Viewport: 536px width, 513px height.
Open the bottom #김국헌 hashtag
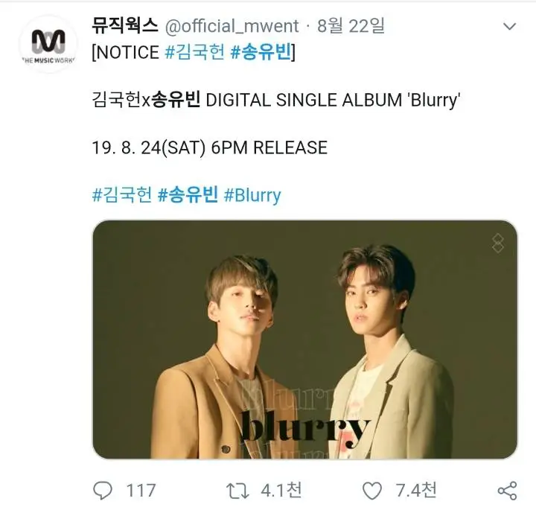coord(122,195)
